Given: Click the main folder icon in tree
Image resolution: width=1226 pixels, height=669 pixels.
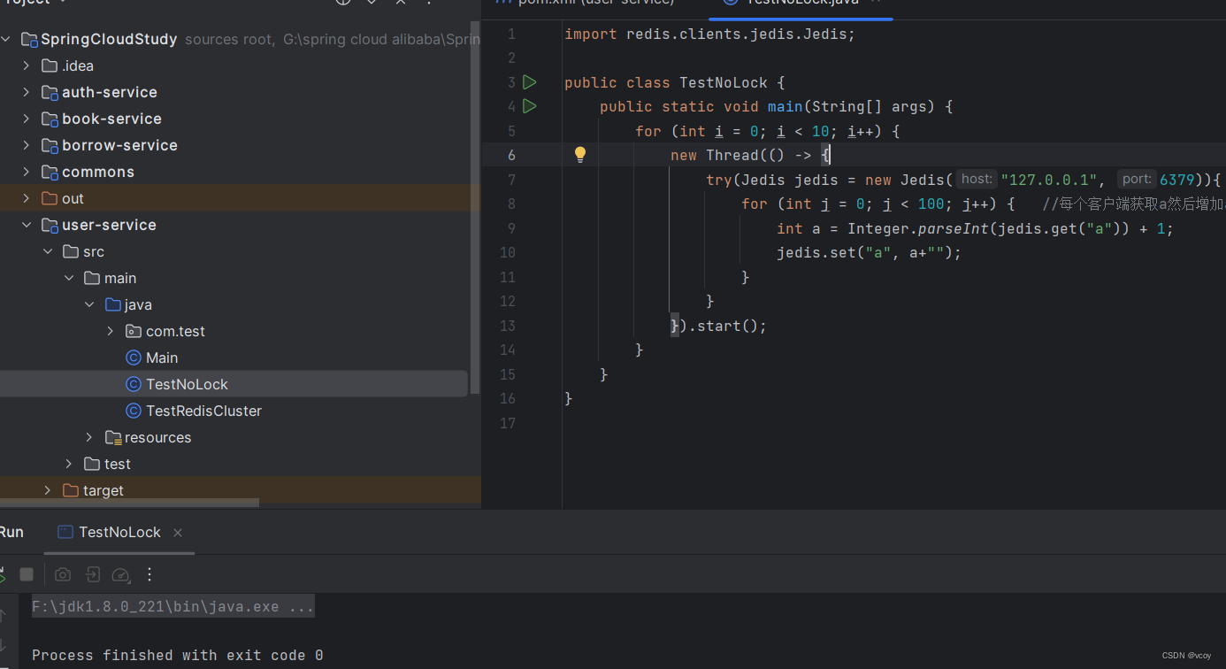Looking at the screenshot, I should pos(92,278).
